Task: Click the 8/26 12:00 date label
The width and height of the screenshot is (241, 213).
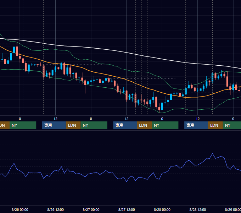Action: click(55, 209)
